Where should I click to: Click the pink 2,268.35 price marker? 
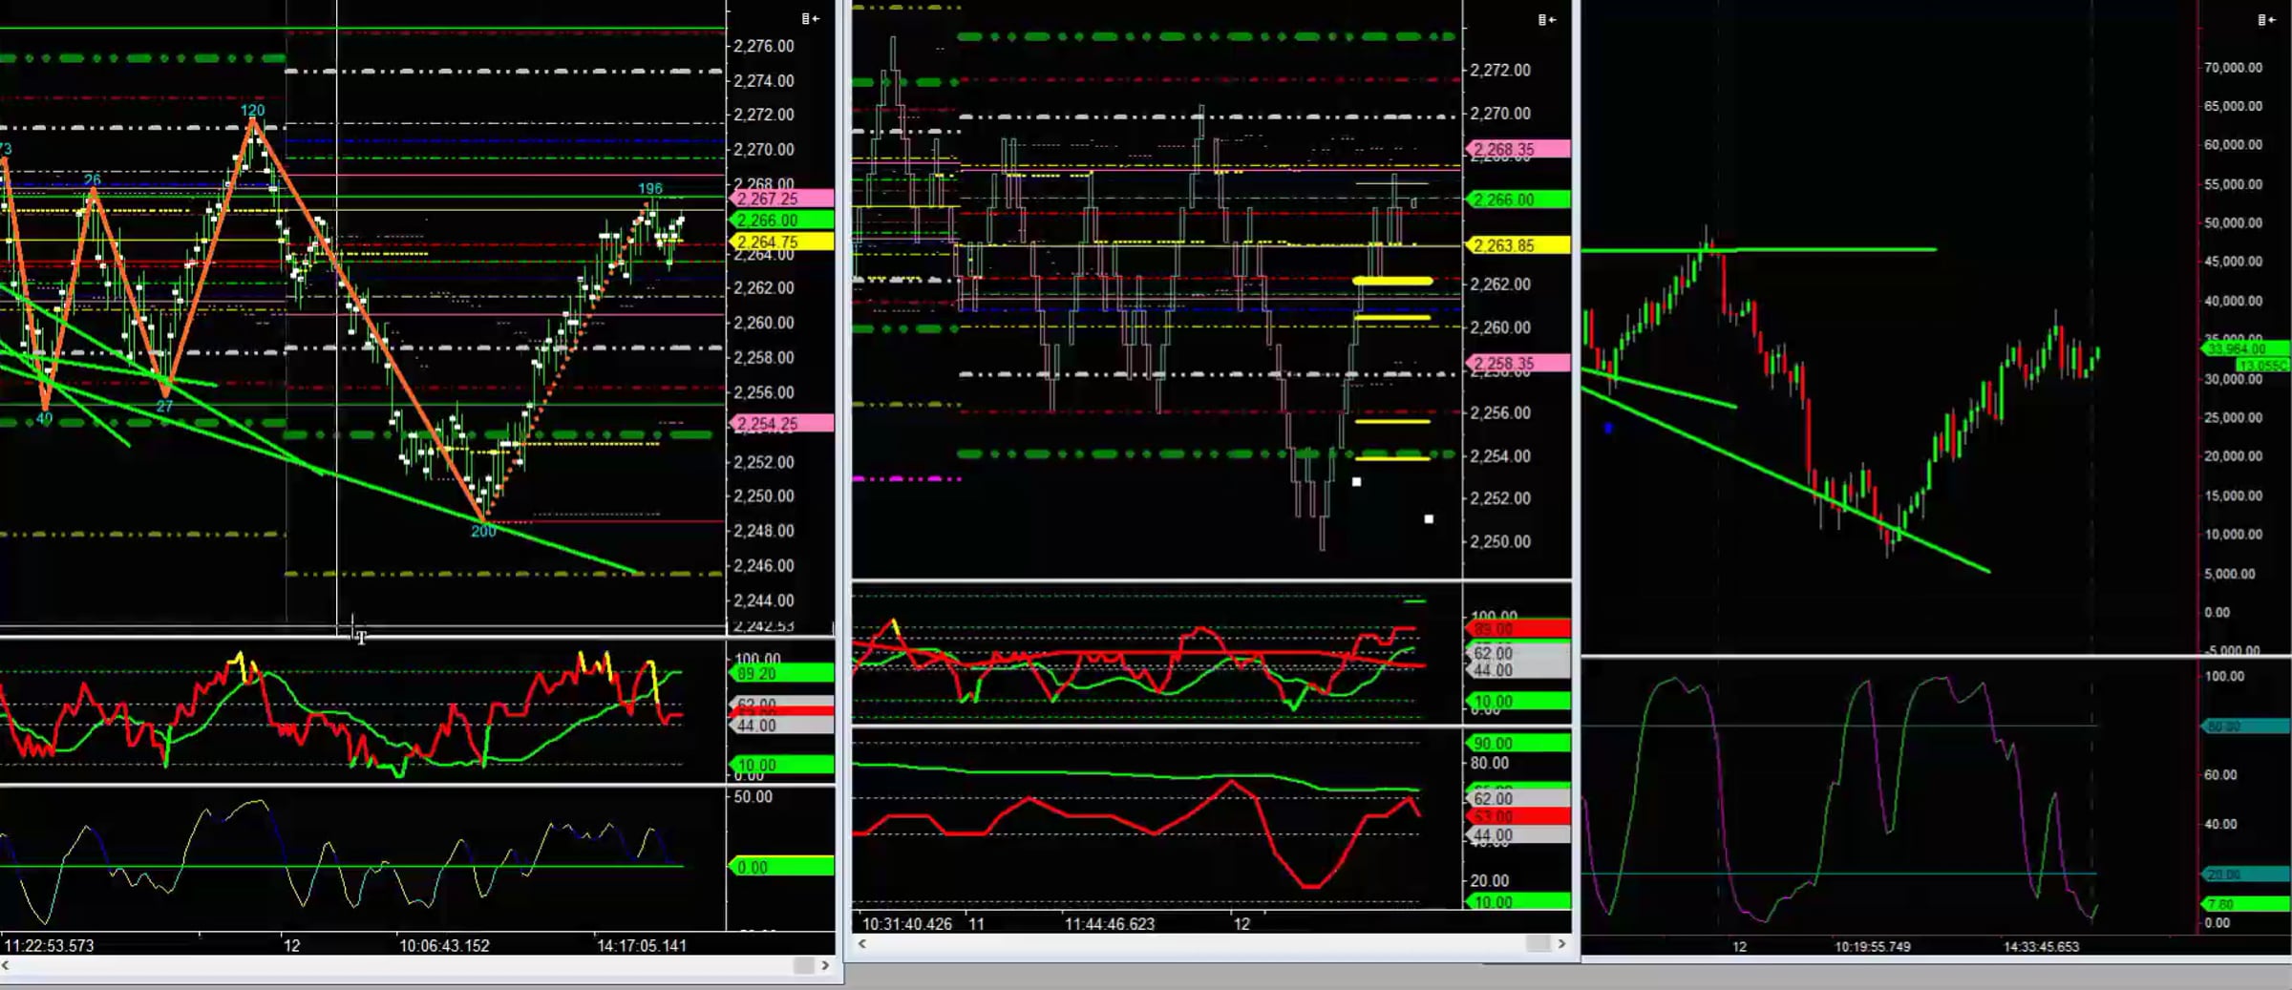pyautogui.click(x=1517, y=149)
